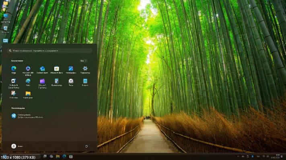
Task: Open the Settings gear app
Action: point(85,69)
